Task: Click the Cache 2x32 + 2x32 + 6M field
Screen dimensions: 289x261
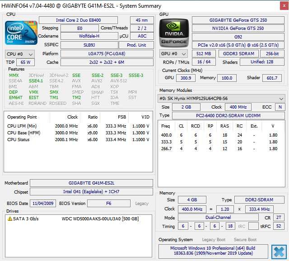Action: (107, 62)
